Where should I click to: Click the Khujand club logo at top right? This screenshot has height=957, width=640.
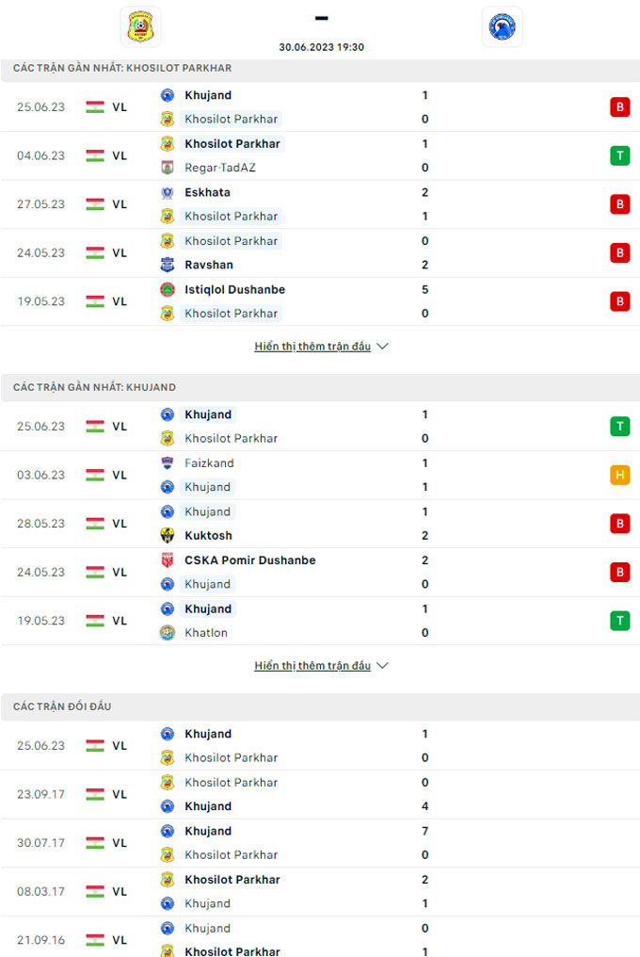(x=502, y=26)
